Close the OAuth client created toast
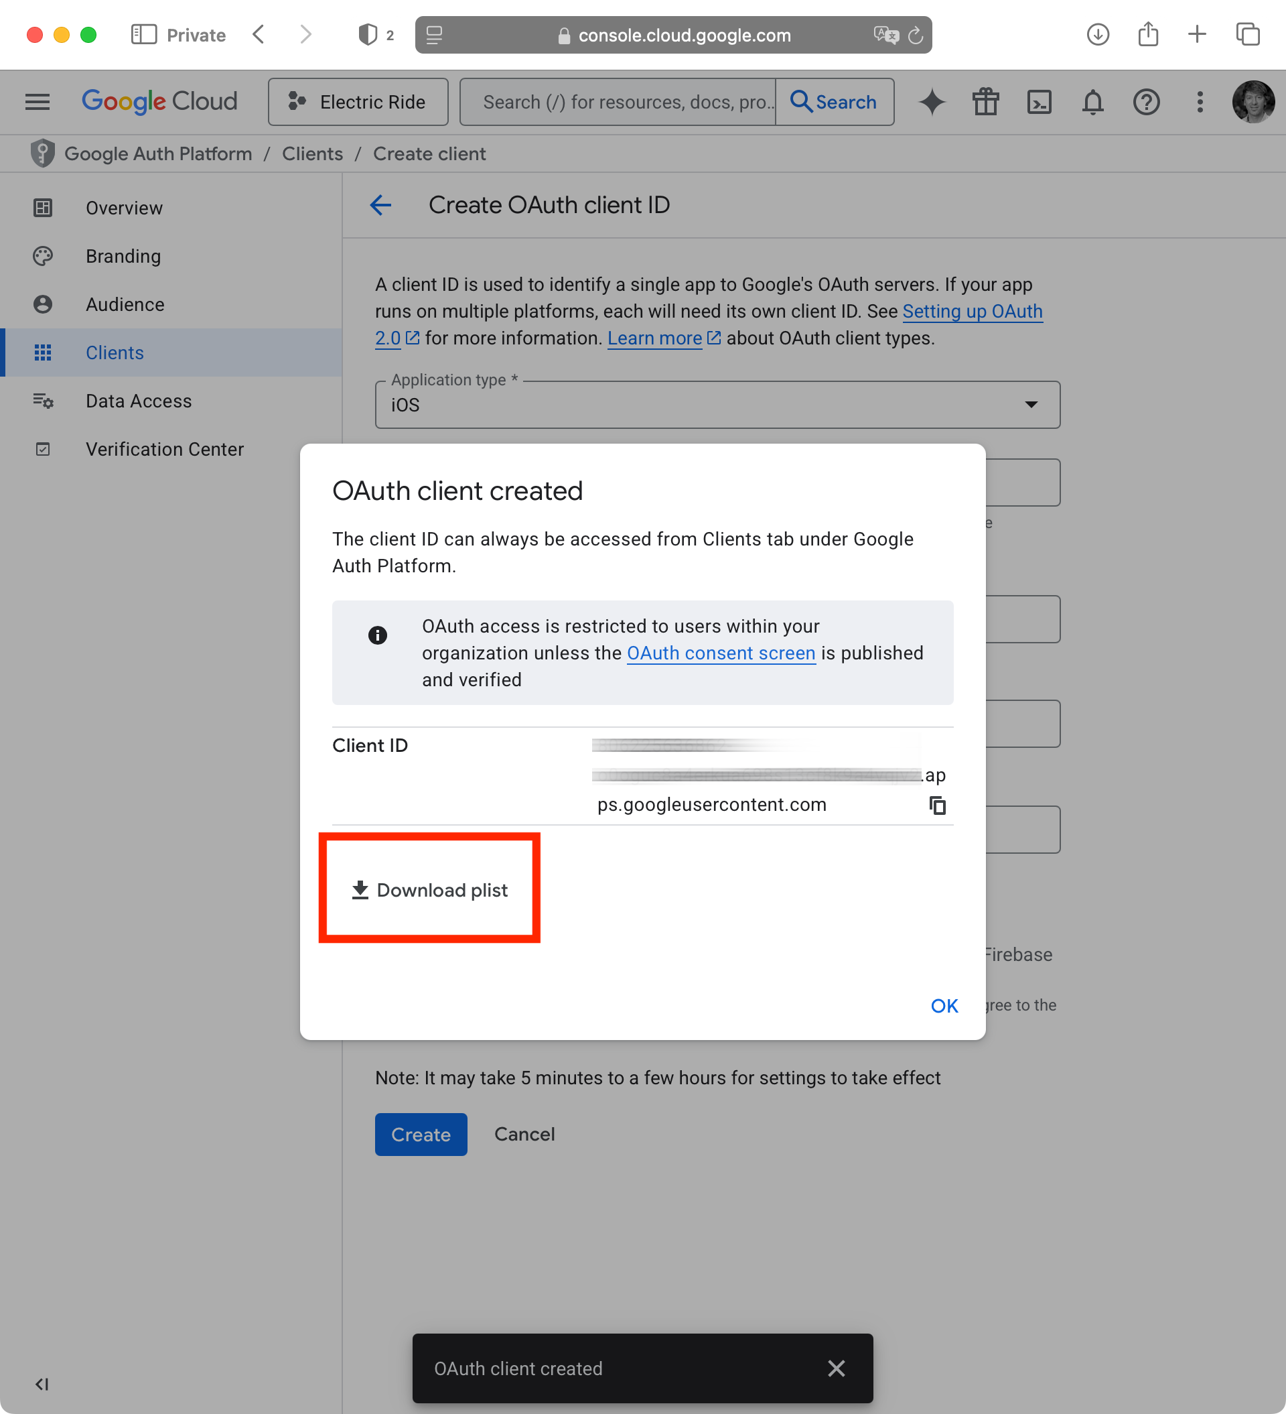This screenshot has height=1414, width=1286. click(x=836, y=1368)
